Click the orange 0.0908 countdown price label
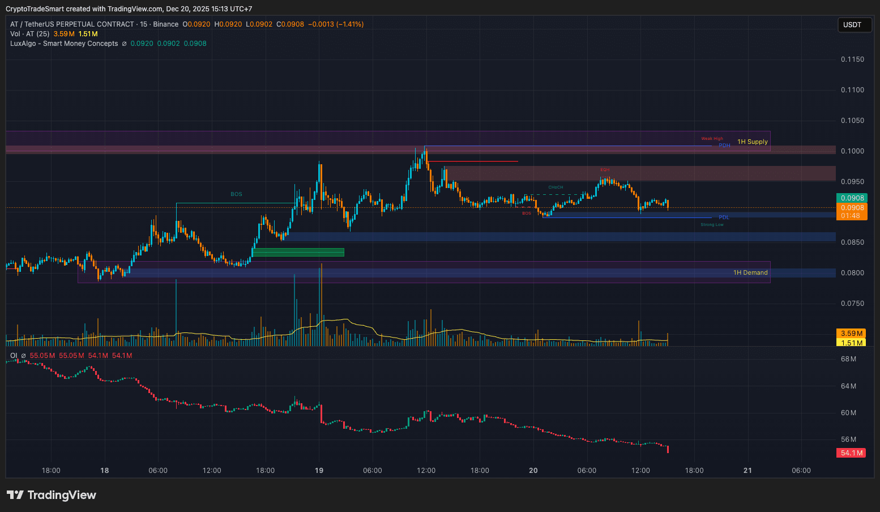Screen dimensions: 880x512 click(x=852, y=211)
